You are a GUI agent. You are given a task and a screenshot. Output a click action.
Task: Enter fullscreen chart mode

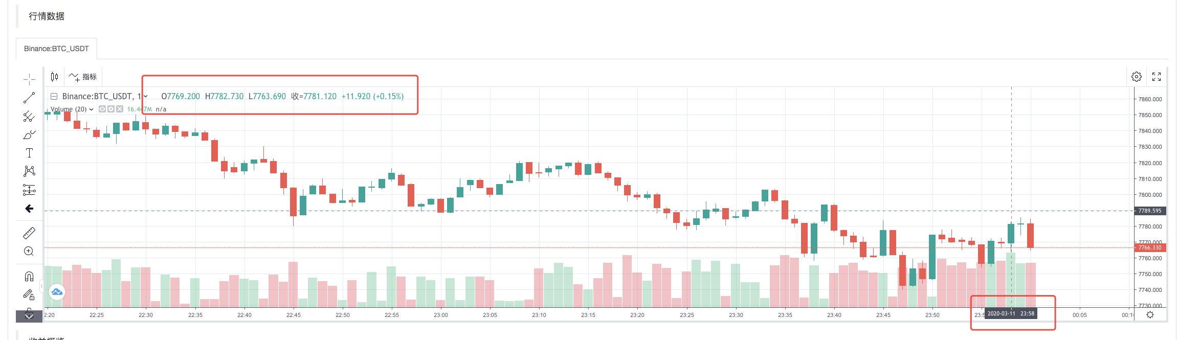click(x=1157, y=77)
